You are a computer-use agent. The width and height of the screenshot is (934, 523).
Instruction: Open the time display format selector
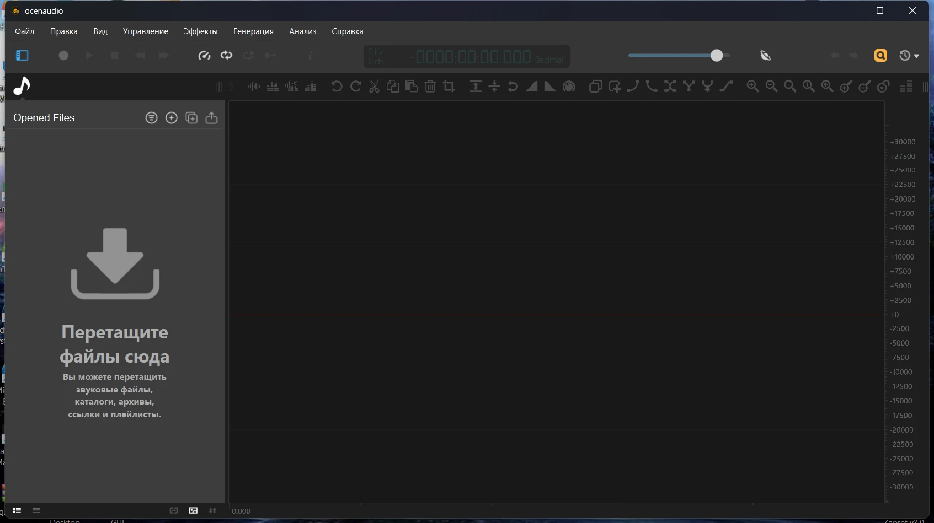549,60
